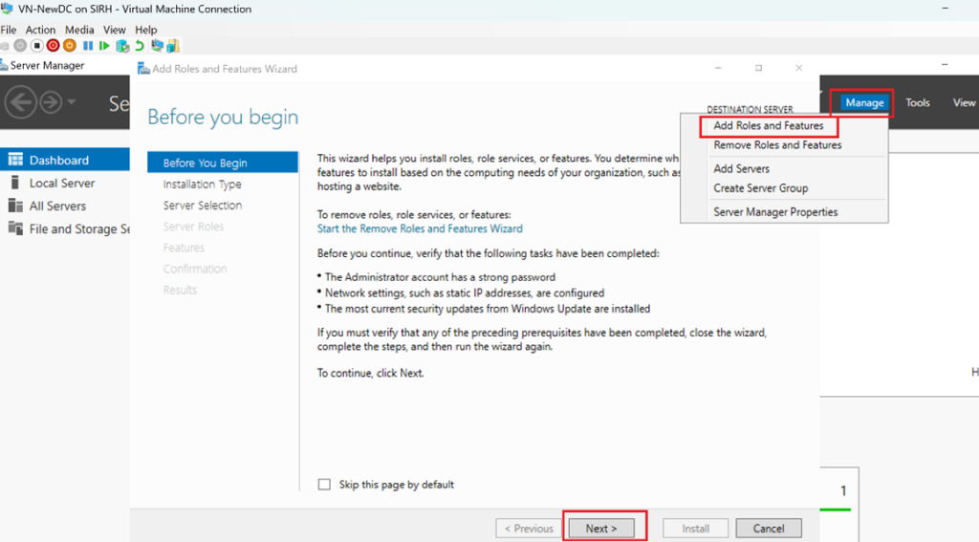Enable Skip this page by default
Screen dimensions: 979x542
point(324,485)
